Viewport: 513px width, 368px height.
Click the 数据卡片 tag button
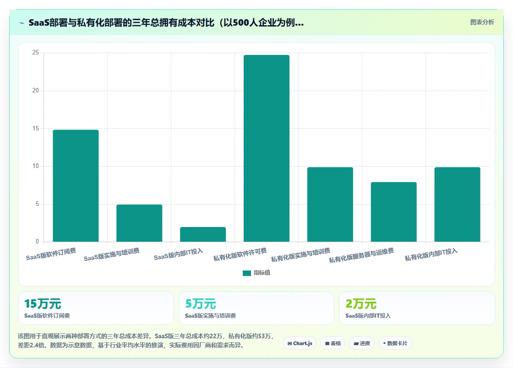point(395,343)
